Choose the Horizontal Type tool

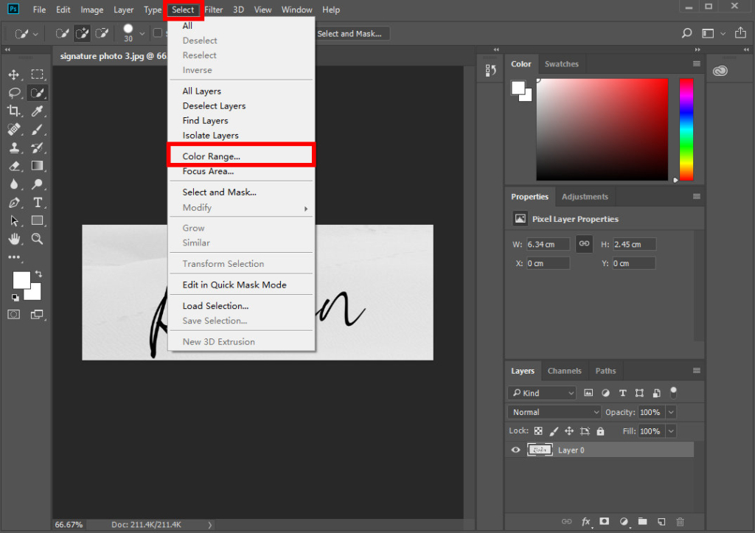[37, 202]
